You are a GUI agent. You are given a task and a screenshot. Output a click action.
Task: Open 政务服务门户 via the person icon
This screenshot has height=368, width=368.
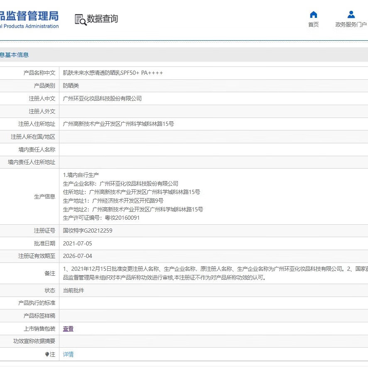point(351,15)
